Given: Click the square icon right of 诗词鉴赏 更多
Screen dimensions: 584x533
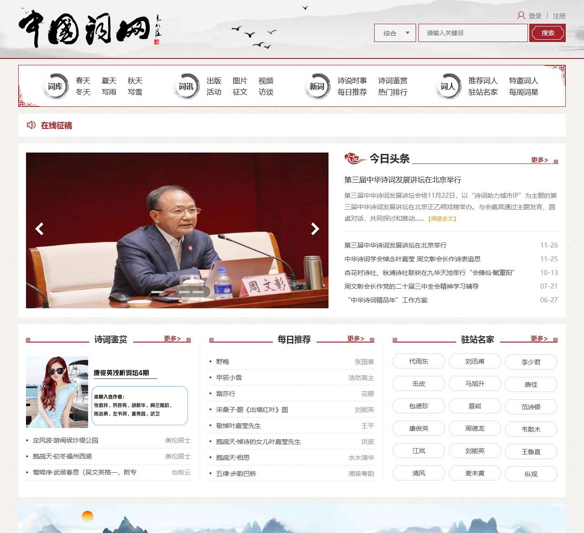Looking at the screenshot, I should coord(188,340).
